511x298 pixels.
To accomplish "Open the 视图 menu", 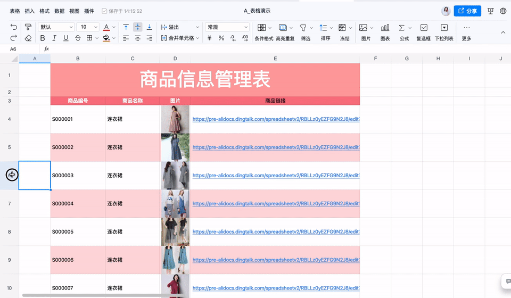I will (x=75, y=11).
